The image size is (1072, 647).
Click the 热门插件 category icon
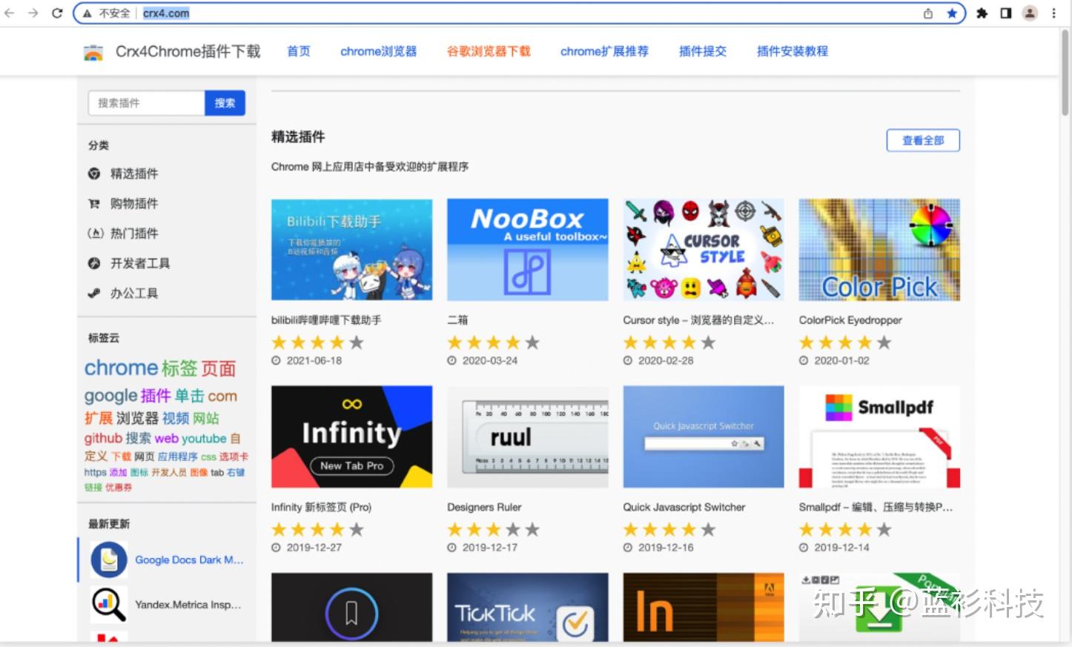point(95,233)
